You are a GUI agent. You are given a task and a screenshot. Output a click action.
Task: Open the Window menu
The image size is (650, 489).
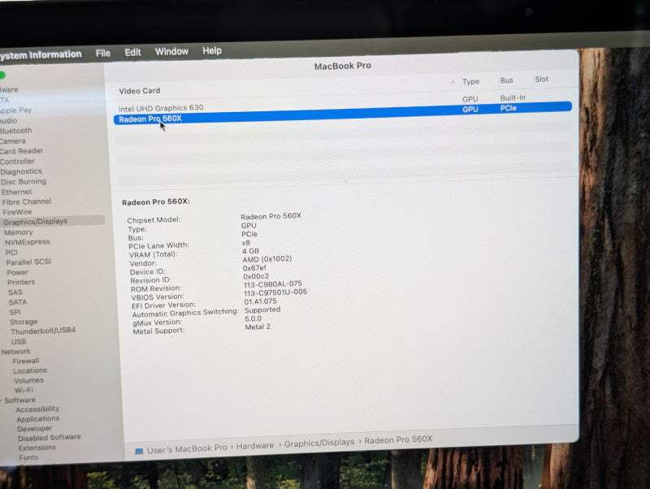click(171, 51)
